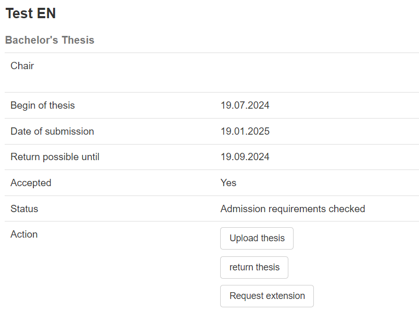Click the Action row label
This screenshot has height=313, width=419.
click(24, 234)
